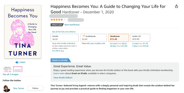
Task: Click the Audible audiobook logo icon
Action: (x=84, y=36)
